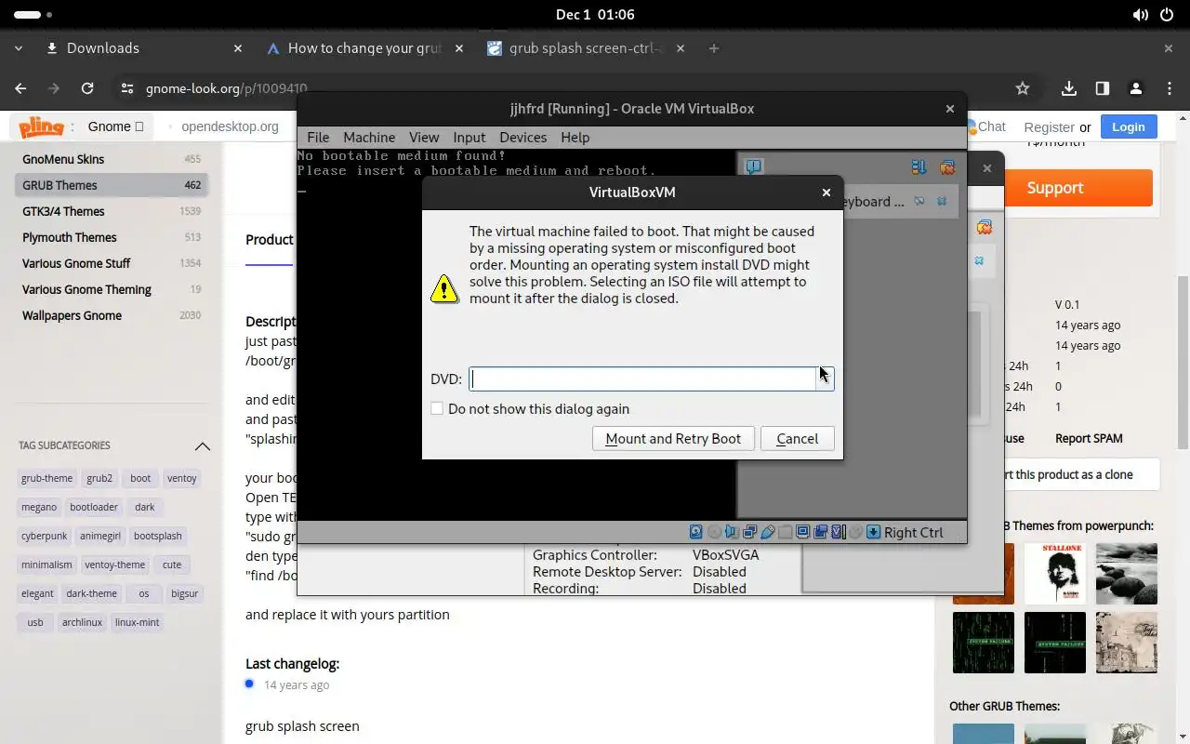Open the View menu

click(x=424, y=137)
